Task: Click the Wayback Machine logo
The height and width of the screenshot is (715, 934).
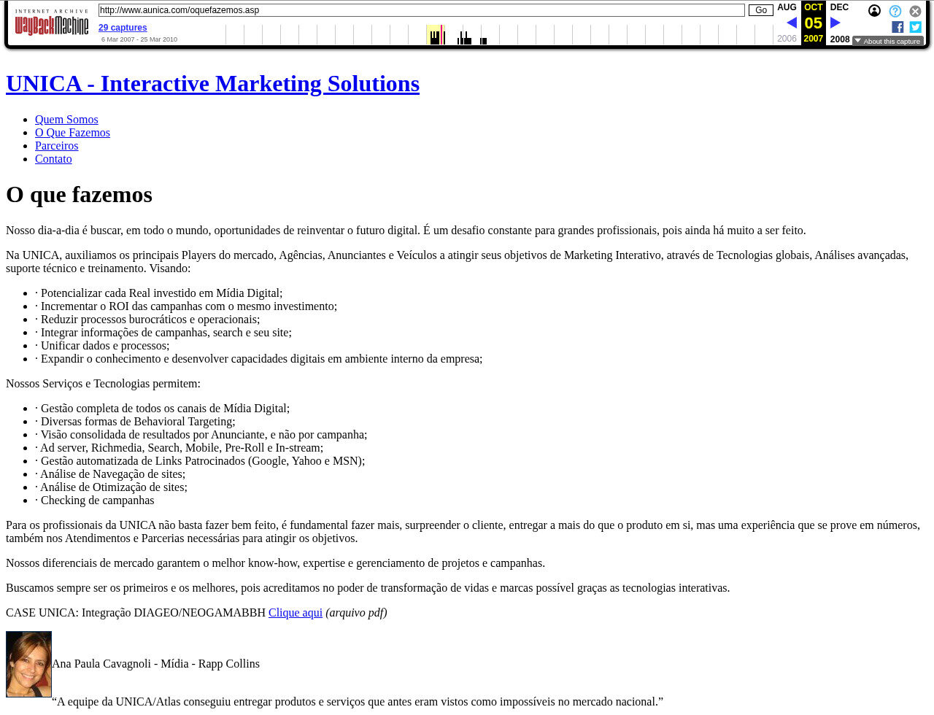Action: 51,23
